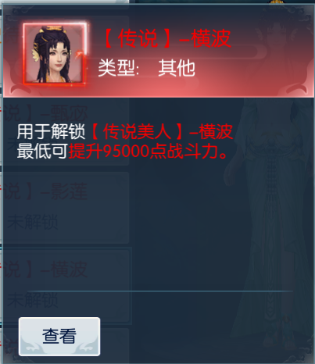Viewport: 315px width, 364px height.
Task: Click the 类型 label text
Action: click(x=119, y=68)
